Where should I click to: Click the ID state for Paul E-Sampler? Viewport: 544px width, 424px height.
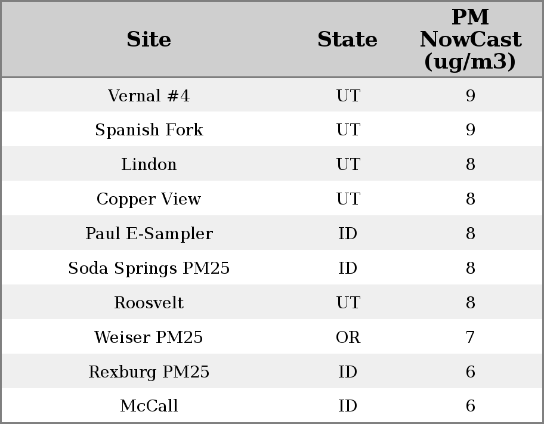(348, 234)
